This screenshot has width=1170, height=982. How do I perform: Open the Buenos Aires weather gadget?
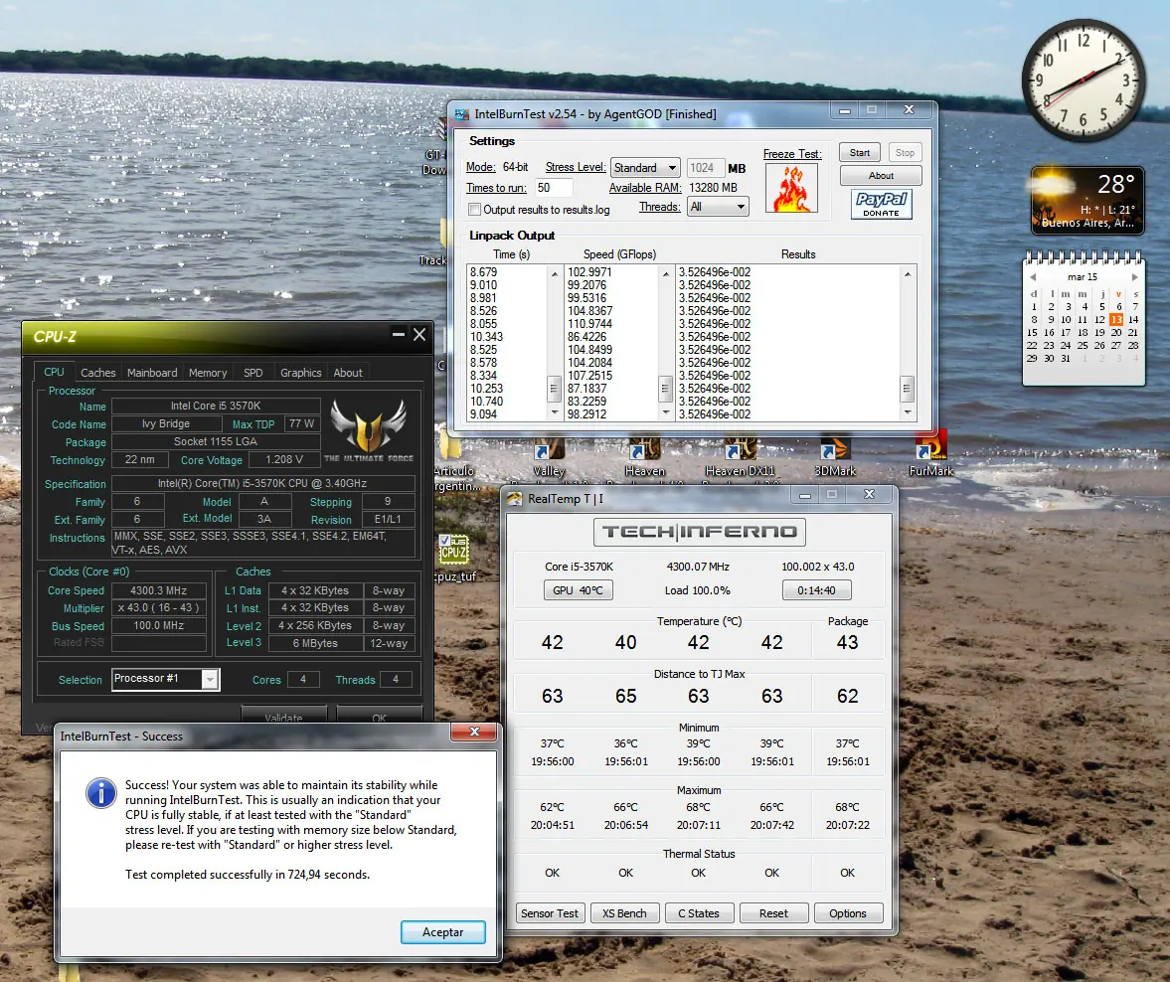pyautogui.click(x=1087, y=201)
